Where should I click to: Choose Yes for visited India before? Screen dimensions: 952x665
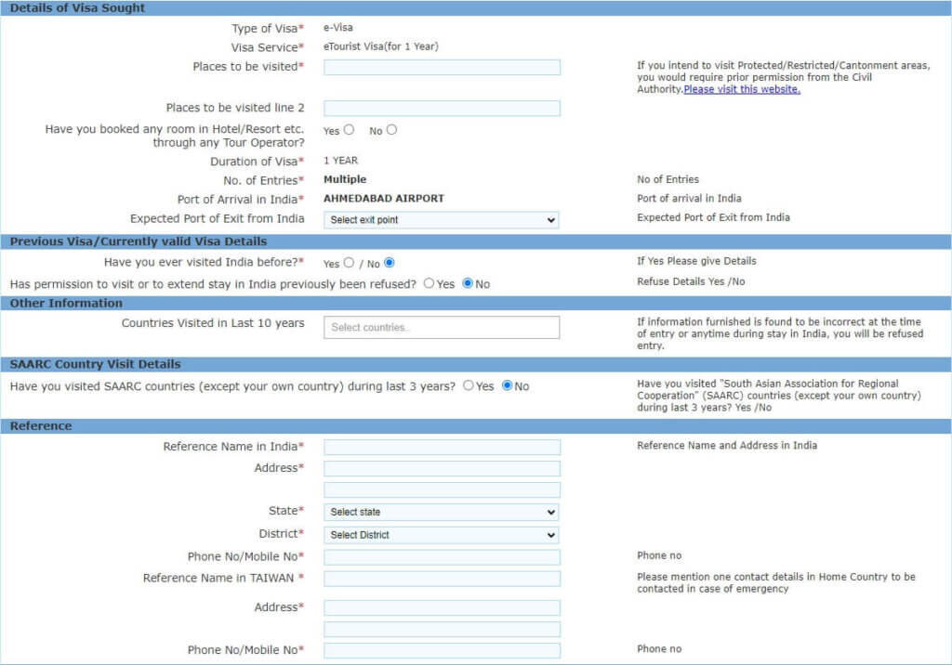click(349, 263)
